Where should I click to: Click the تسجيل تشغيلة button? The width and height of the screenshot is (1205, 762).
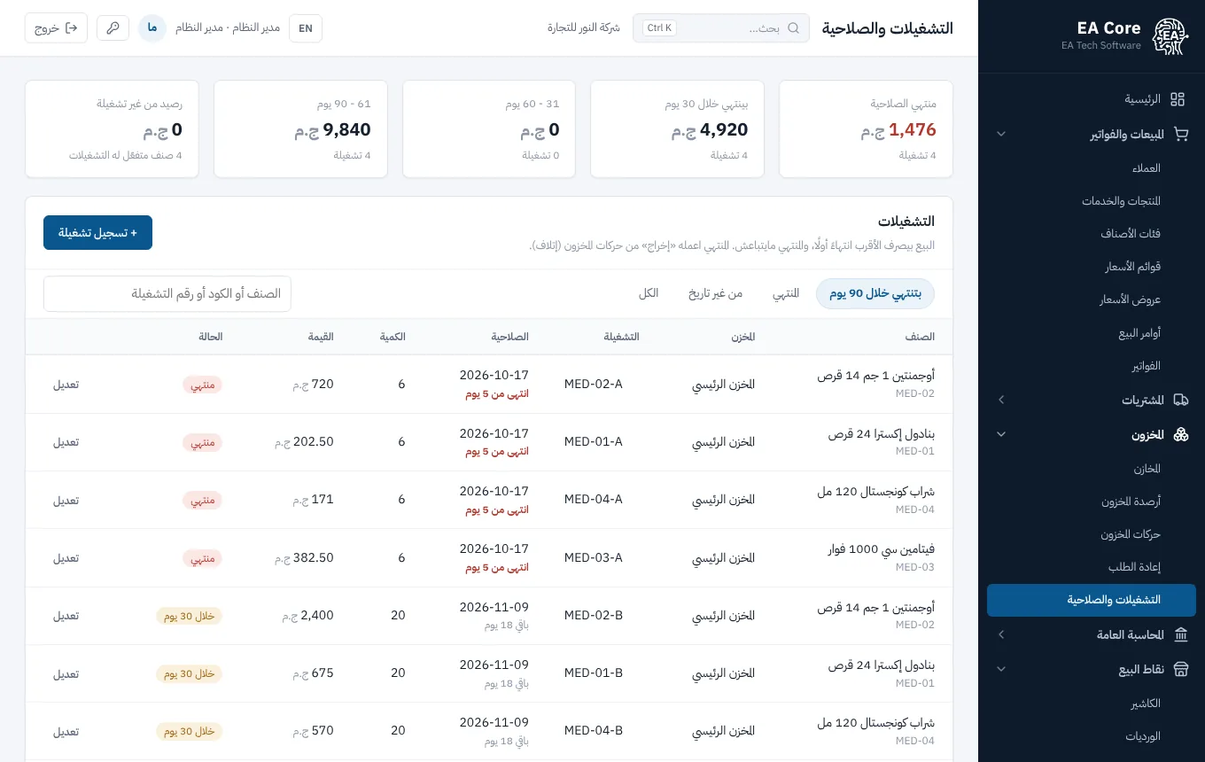point(97,233)
